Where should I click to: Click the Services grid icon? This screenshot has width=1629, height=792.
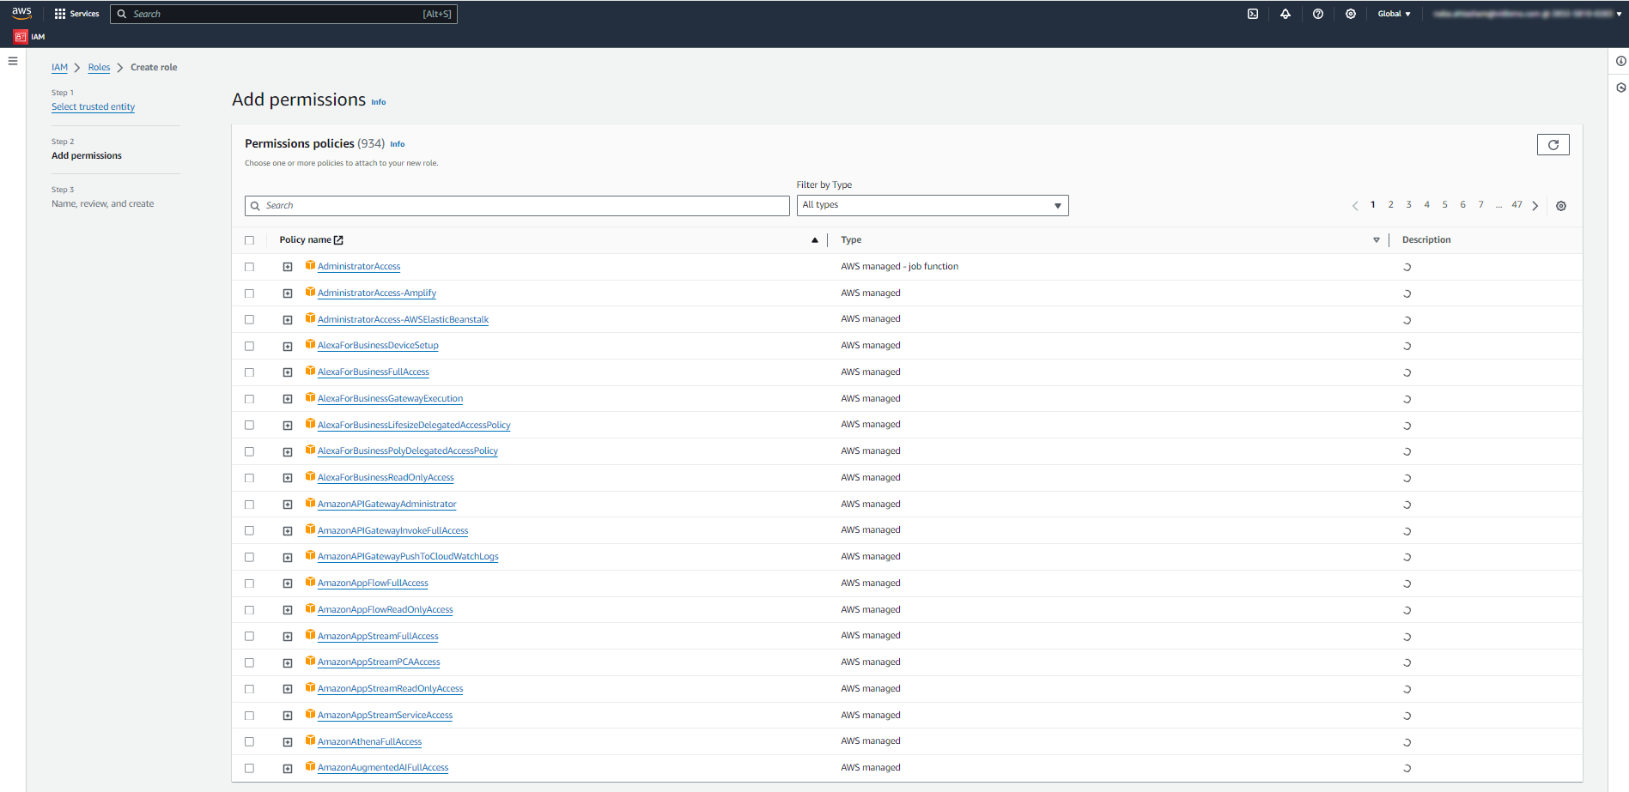click(x=60, y=14)
